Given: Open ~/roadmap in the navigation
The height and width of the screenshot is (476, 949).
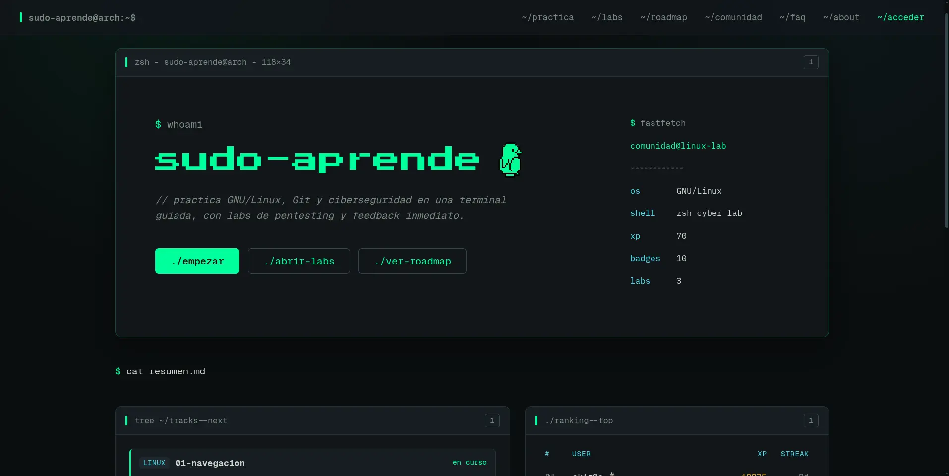Looking at the screenshot, I should [663, 17].
